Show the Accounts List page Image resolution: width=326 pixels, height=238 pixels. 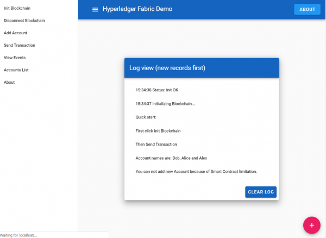(16, 70)
